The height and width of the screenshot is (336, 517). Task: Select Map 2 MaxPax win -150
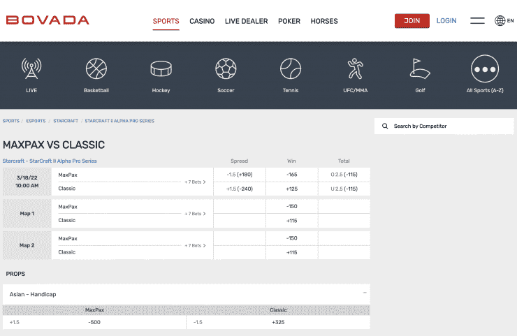point(292,238)
